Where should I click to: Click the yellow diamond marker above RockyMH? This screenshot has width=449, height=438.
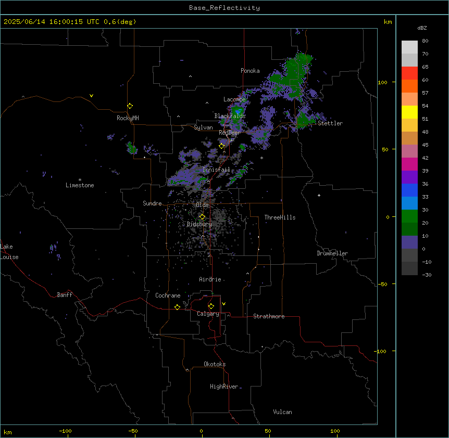coord(130,106)
